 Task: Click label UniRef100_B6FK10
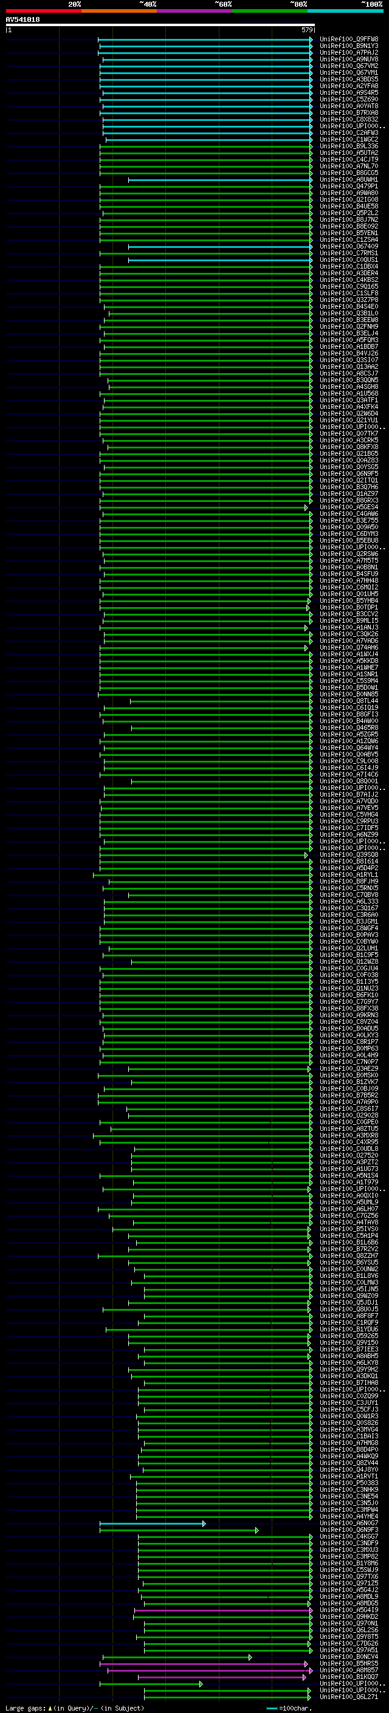tap(349, 995)
